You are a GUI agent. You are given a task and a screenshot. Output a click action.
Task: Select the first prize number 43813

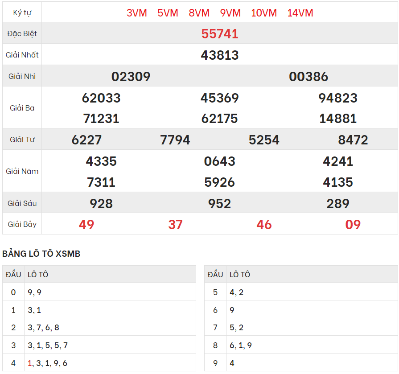click(x=220, y=55)
